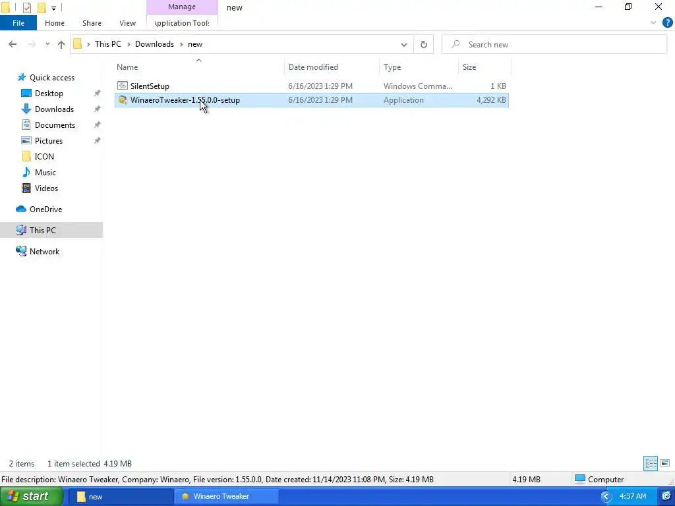This screenshot has width=675, height=506.
Task: Click the SilentSetup command file icon
Action: (123, 86)
